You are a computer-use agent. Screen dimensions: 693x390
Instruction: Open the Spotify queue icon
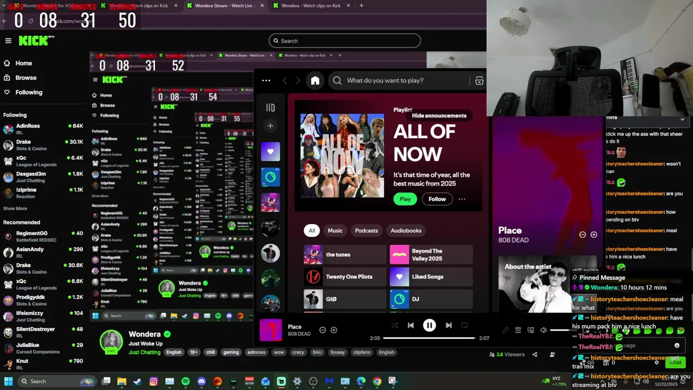518,330
